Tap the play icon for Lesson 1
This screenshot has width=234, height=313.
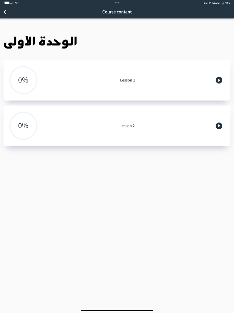219,80
